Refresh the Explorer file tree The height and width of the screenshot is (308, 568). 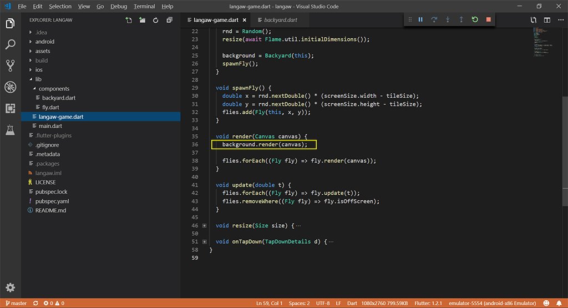(155, 21)
